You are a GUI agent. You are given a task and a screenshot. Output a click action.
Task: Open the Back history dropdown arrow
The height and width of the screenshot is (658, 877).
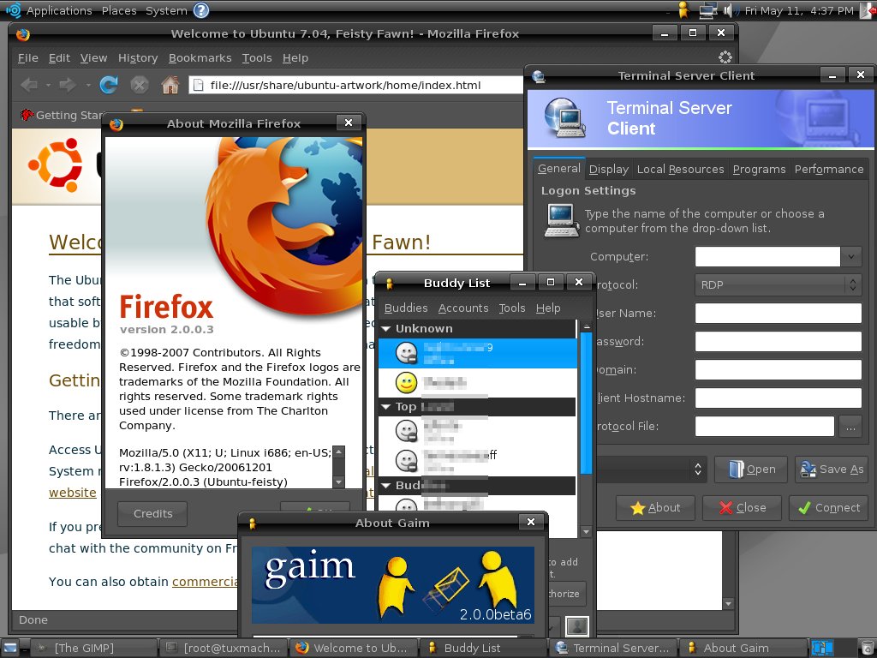[48, 85]
